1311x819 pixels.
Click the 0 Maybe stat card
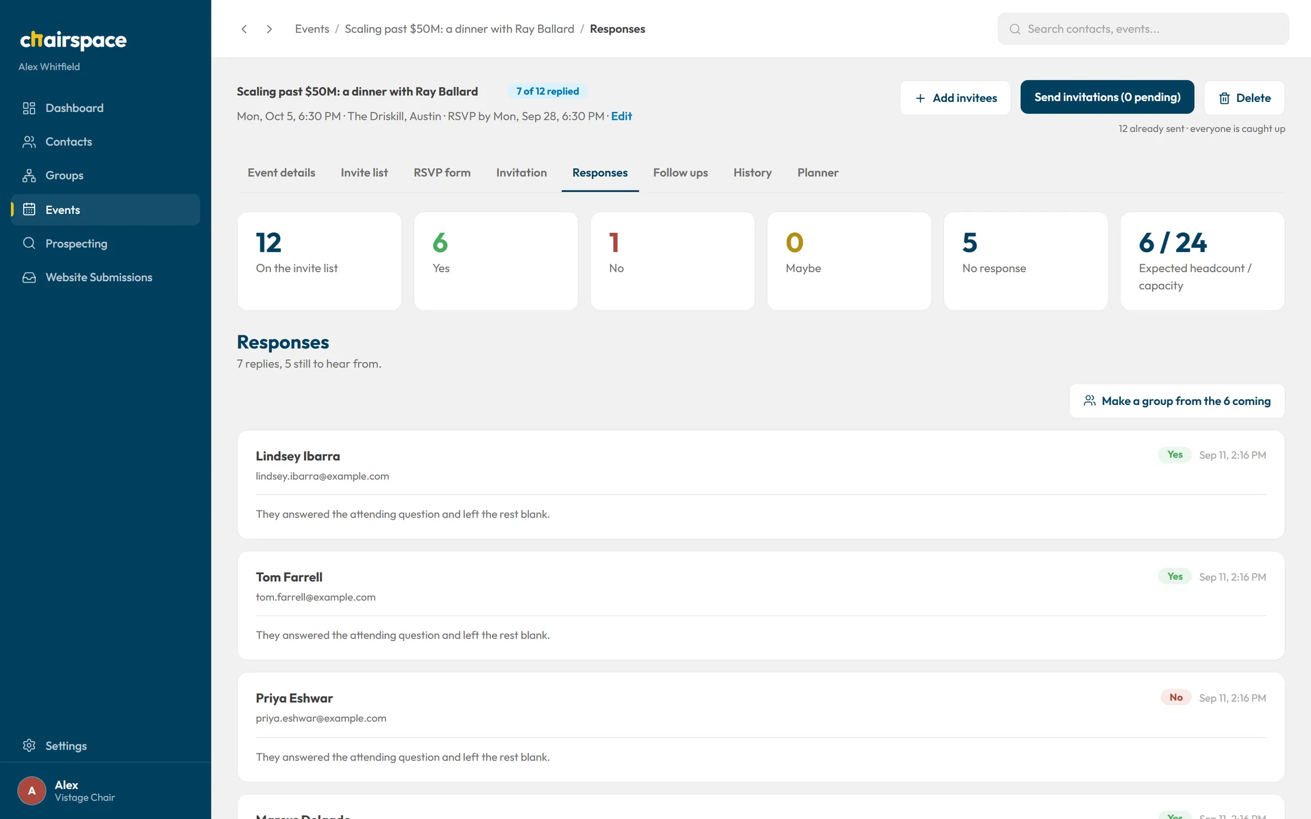[x=849, y=261]
